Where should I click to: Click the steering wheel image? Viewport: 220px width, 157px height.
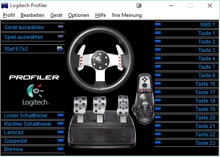[100, 60]
